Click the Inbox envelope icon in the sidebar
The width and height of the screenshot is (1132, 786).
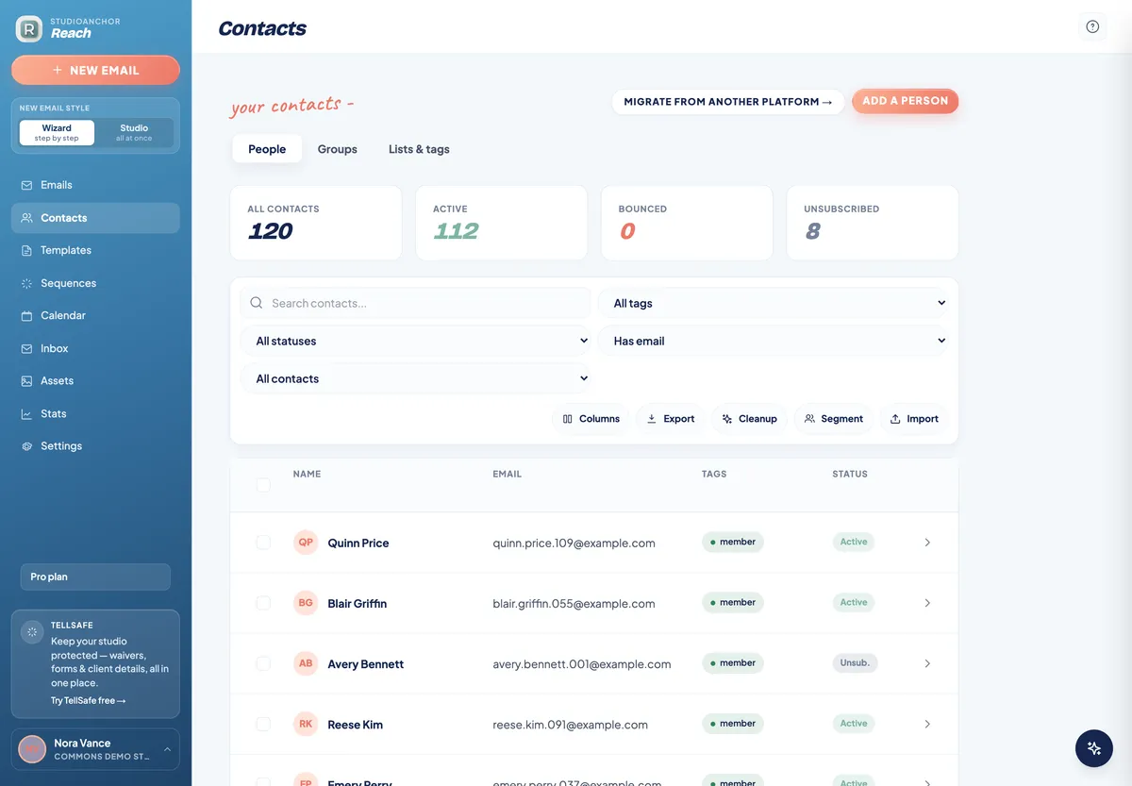[26, 348]
